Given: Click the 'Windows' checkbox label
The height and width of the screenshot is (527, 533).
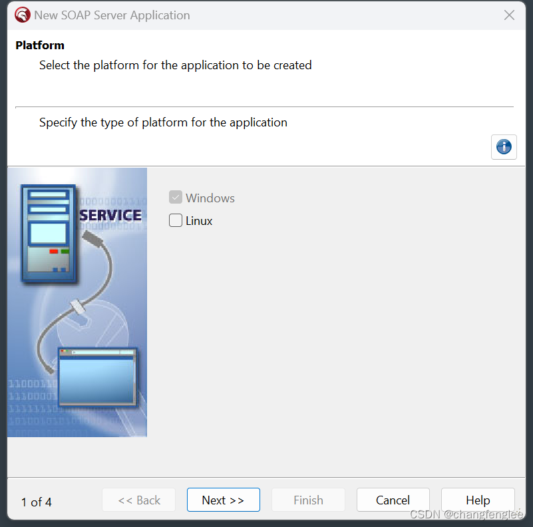Looking at the screenshot, I should point(210,198).
